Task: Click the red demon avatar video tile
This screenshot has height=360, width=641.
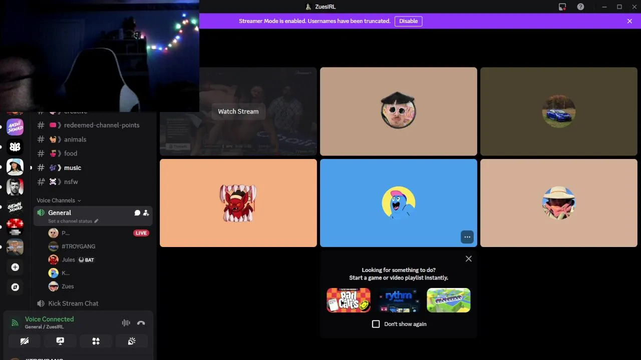Action: coord(238,203)
